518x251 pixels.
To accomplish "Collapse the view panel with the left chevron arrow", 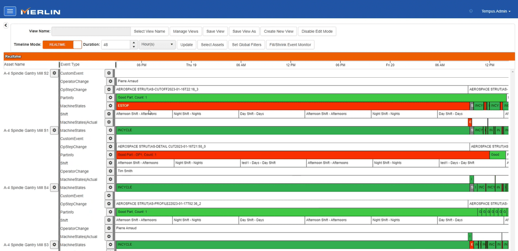I will point(5,25).
